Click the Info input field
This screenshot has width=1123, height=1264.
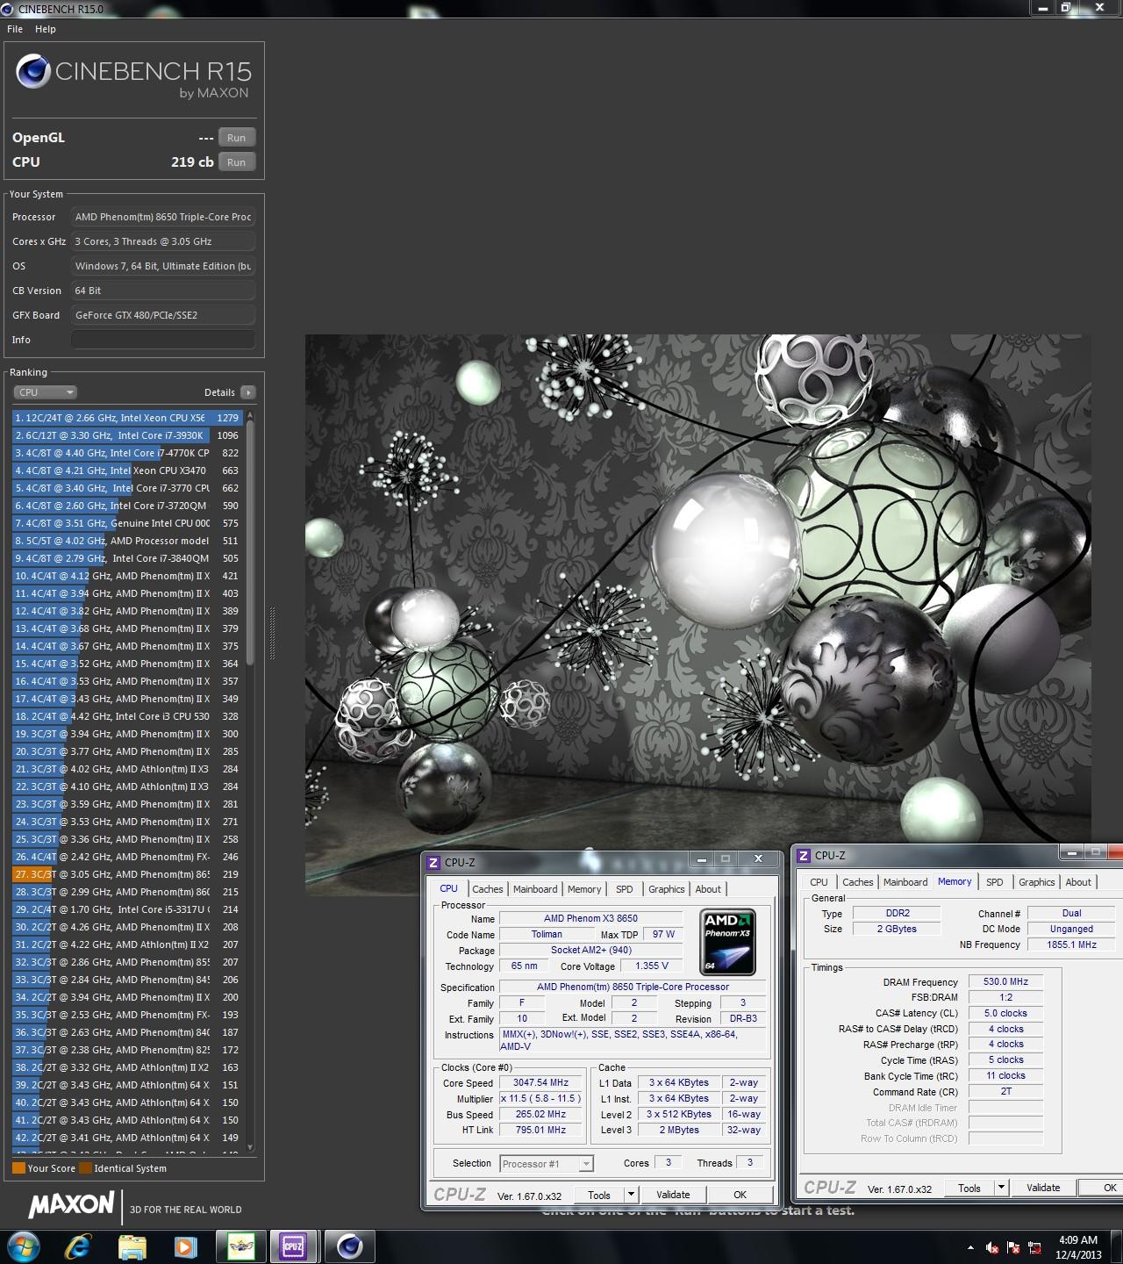point(163,340)
